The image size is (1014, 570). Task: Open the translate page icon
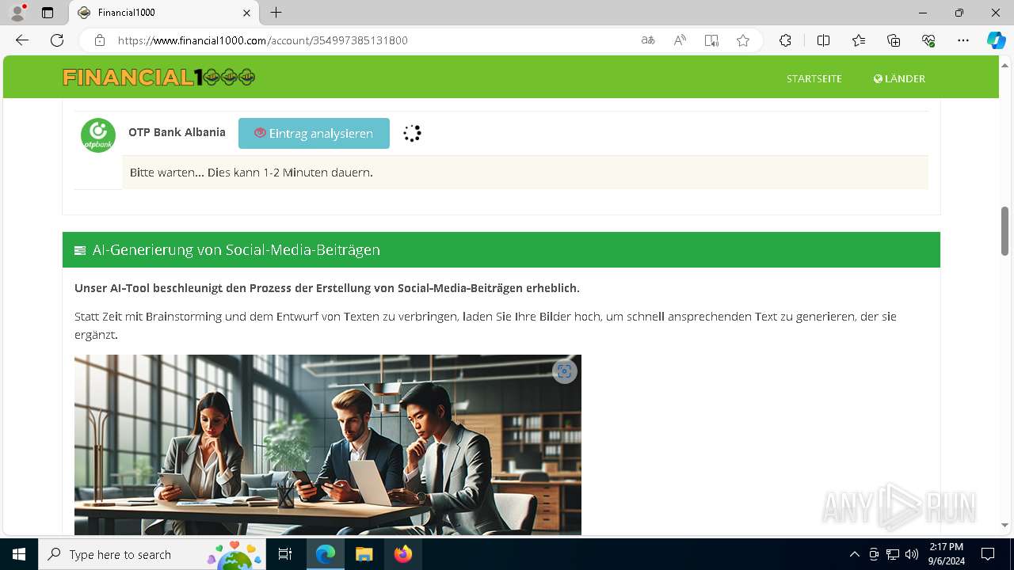click(x=648, y=40)
